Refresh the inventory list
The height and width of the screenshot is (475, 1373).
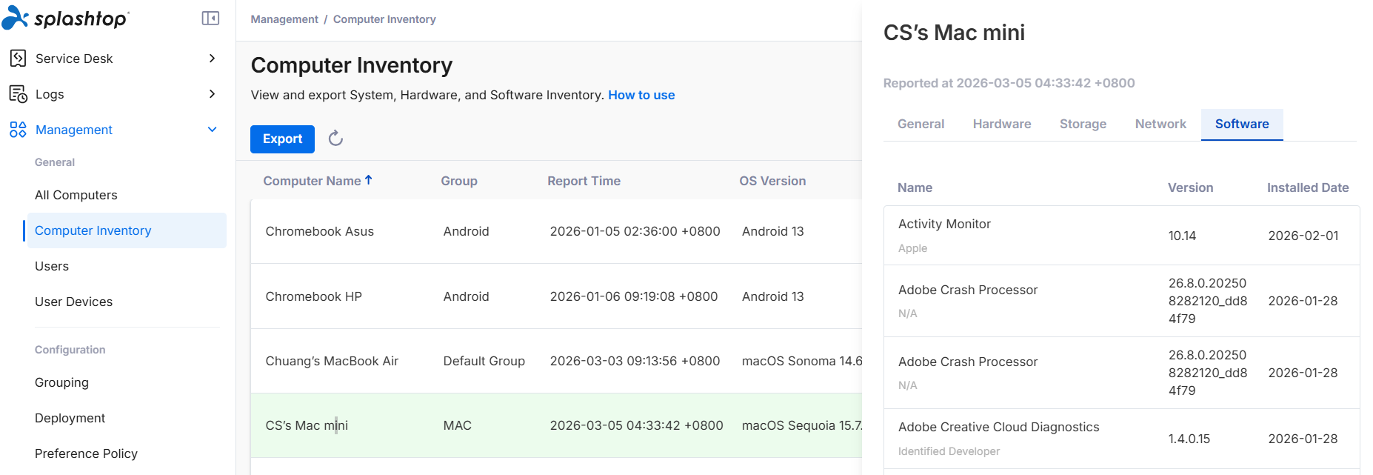pyautogui.click(x=335, y=139)
